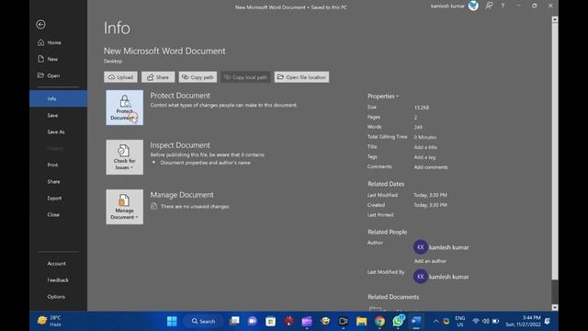Click Add an author

[430, 261]
